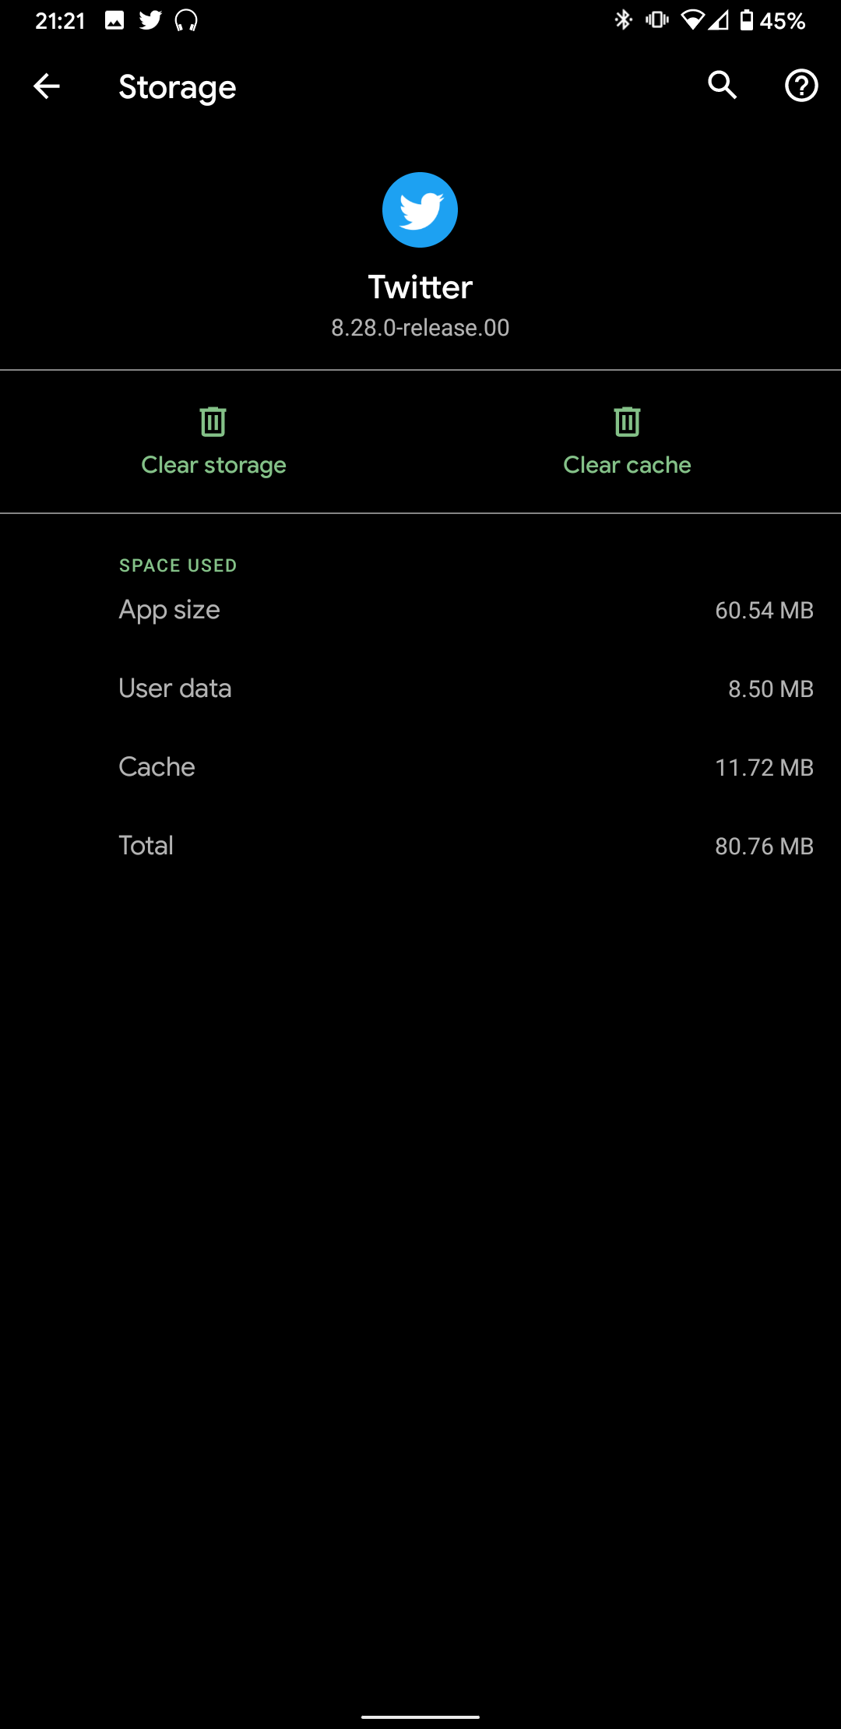Tap the headphones status bar icon
This screenshot has height=1729, width=841.
[x=186, y=20]
